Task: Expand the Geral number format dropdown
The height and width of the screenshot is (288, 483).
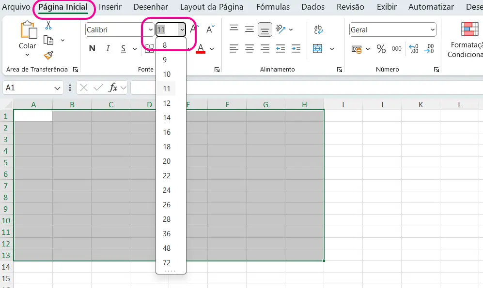Action: 432,29
